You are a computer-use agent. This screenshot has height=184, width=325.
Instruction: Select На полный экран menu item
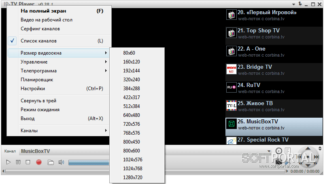pyautogui.click(x=59, y=11)
